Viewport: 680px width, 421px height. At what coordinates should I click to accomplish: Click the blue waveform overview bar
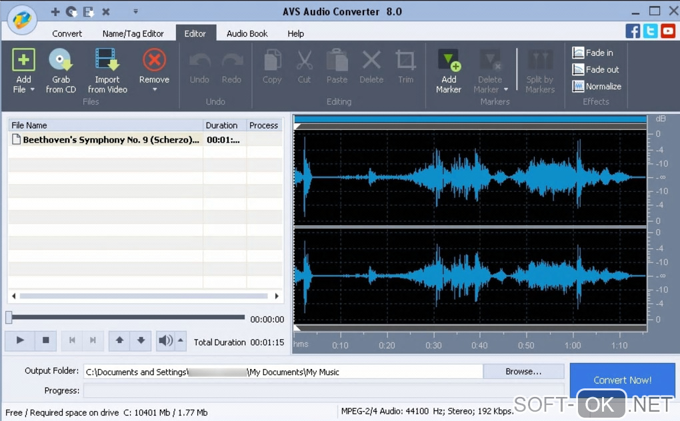[470, 119]
